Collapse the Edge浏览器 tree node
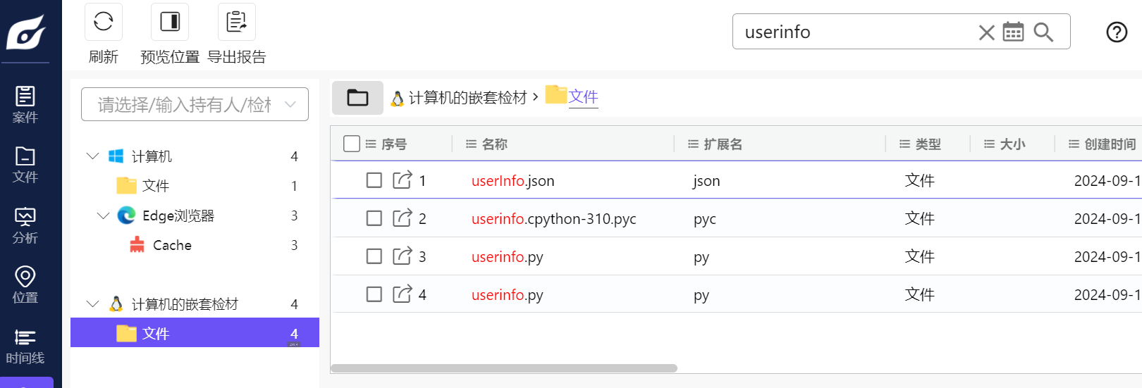Screen dimensions: 1142x388 [x=103, y=215]
